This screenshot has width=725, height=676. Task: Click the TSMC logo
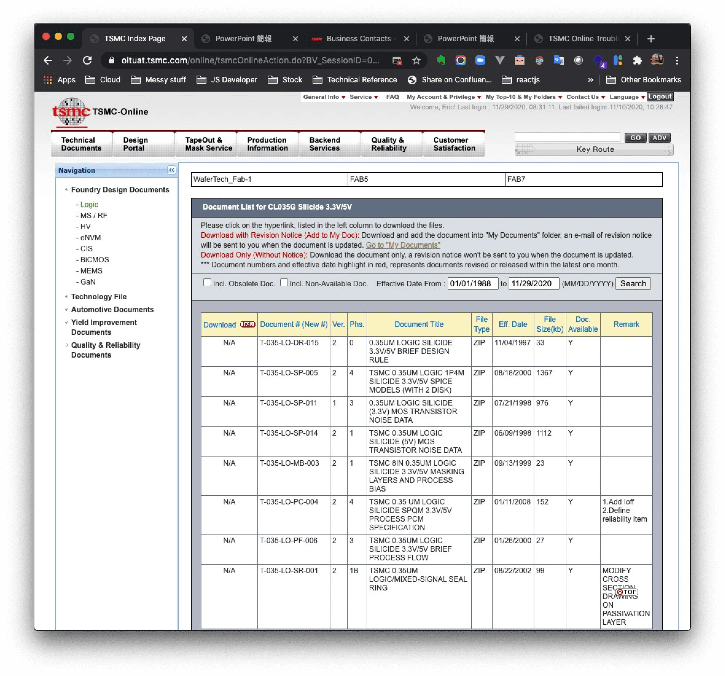(71, 112)
